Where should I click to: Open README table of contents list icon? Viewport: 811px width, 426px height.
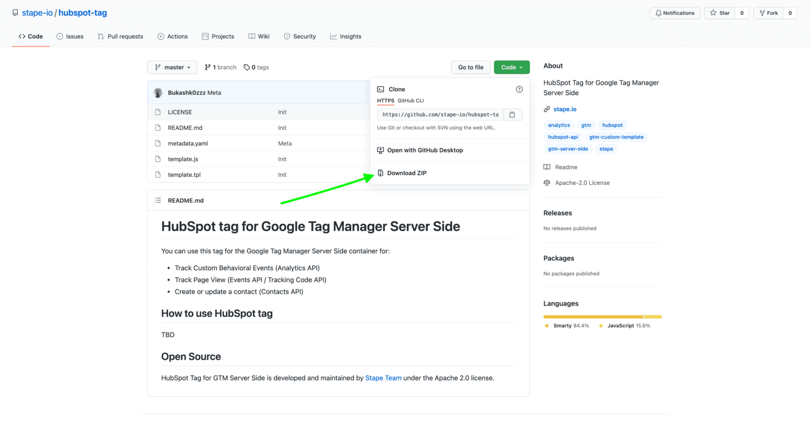157,200
